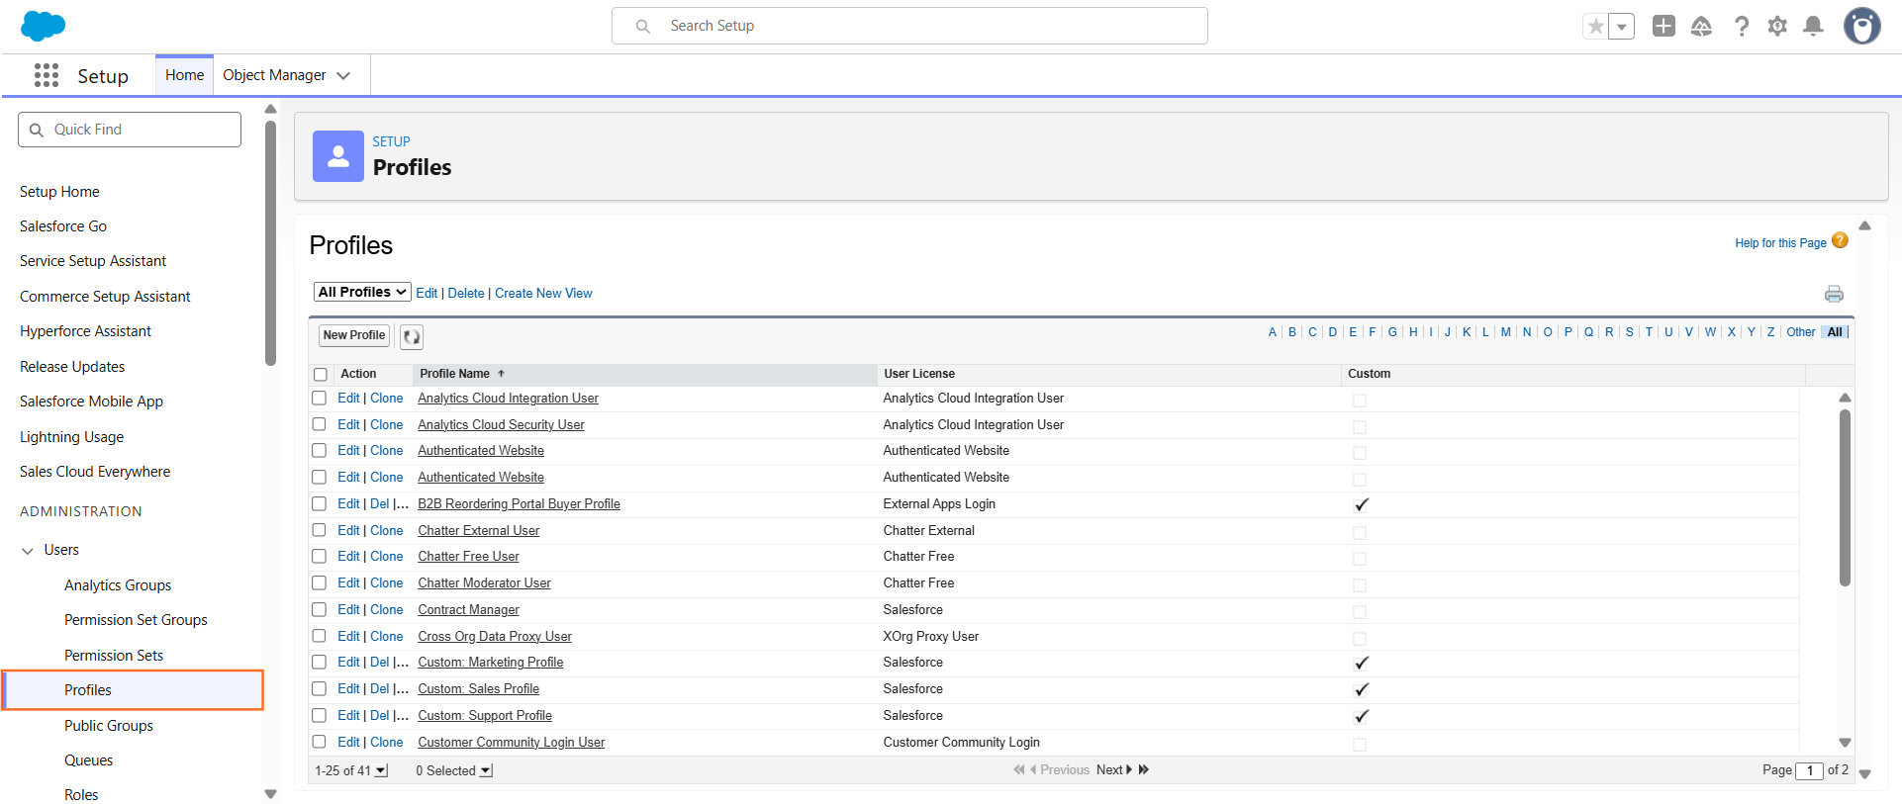Expand row actions for Custom: Marketing Profile

(401, 662)
